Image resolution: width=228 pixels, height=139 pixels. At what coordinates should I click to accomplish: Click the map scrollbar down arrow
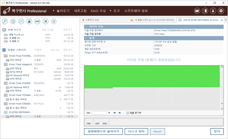[222, 109]
